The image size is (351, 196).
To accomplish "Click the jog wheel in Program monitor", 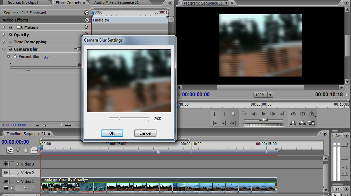I will pos(263,125).
